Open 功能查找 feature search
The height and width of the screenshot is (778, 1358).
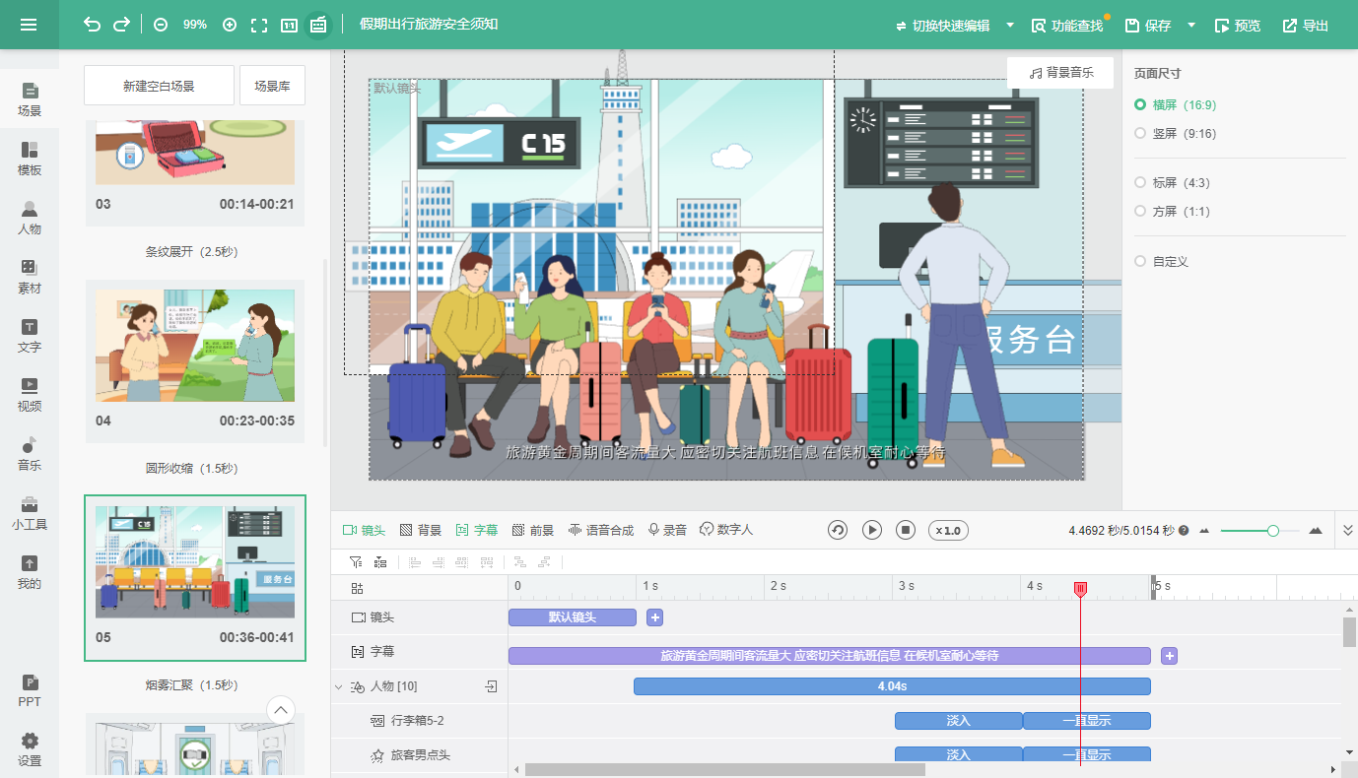(x=1067, y=26)
